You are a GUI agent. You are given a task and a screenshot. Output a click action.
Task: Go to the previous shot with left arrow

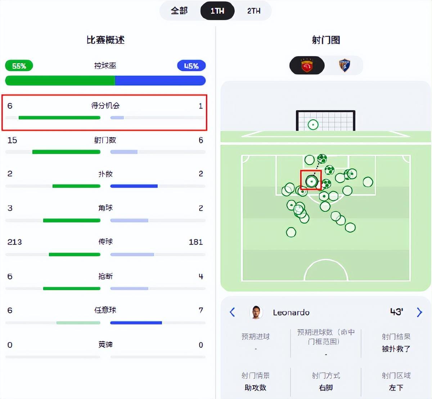click(233, 312)
